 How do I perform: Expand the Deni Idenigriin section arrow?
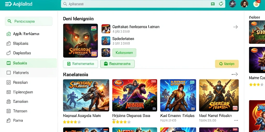(x=235, y=27)
